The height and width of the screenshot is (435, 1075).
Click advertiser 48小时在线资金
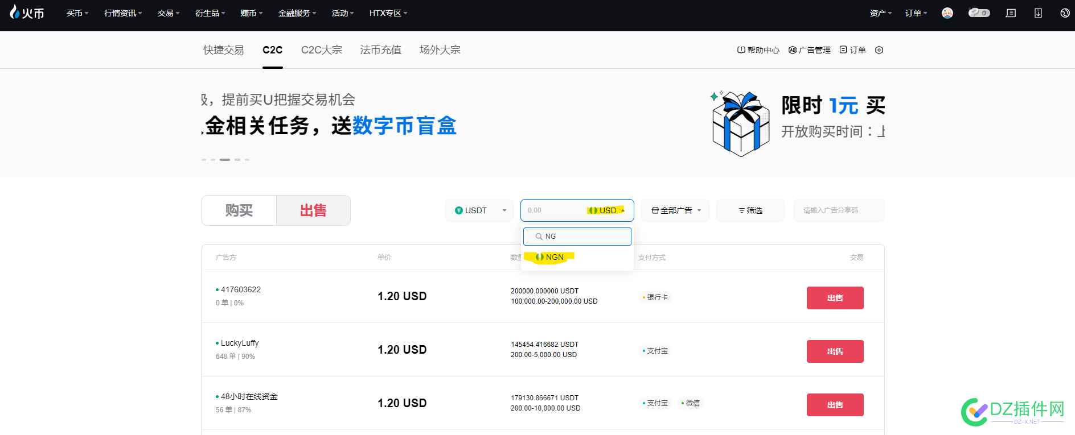pos(249,396)
